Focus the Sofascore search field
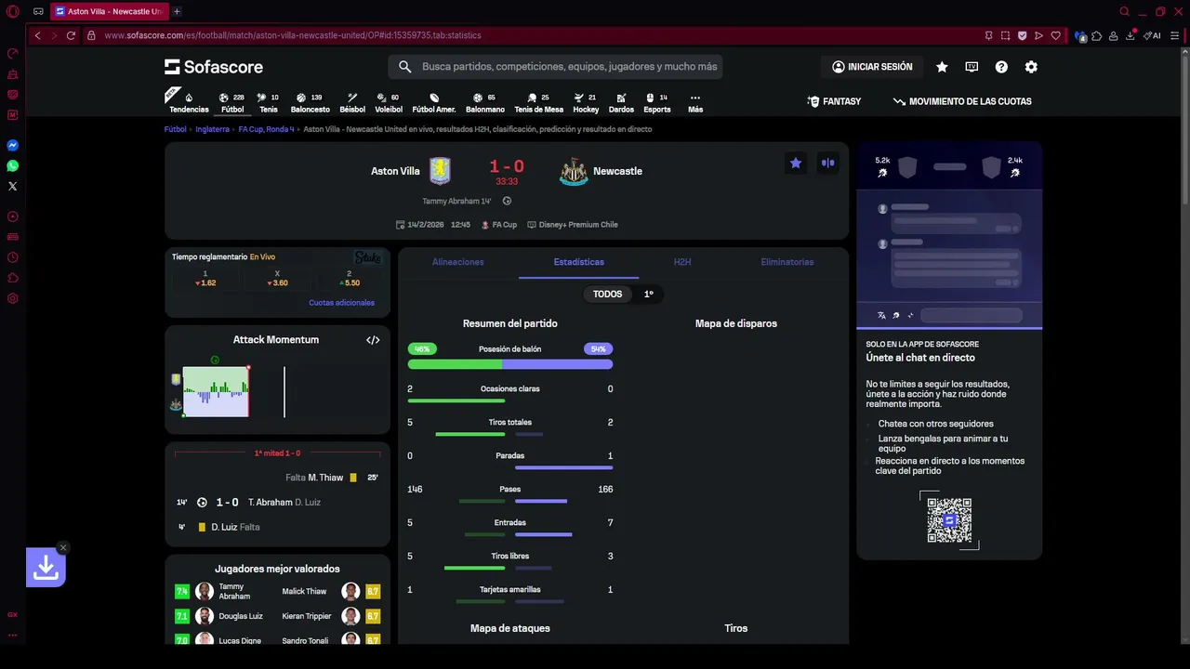The width and height of the screenshot is (1190, 669). pos(555,67)
